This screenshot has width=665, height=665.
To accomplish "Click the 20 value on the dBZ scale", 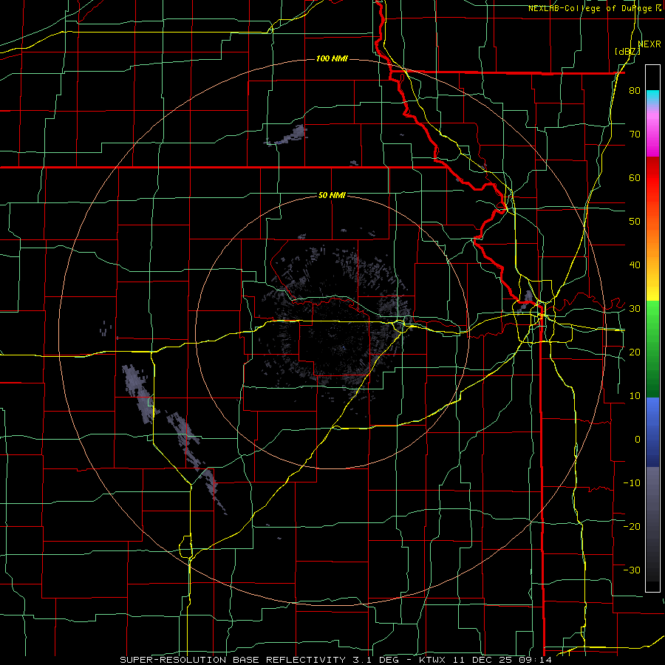I will click(635, 352).
